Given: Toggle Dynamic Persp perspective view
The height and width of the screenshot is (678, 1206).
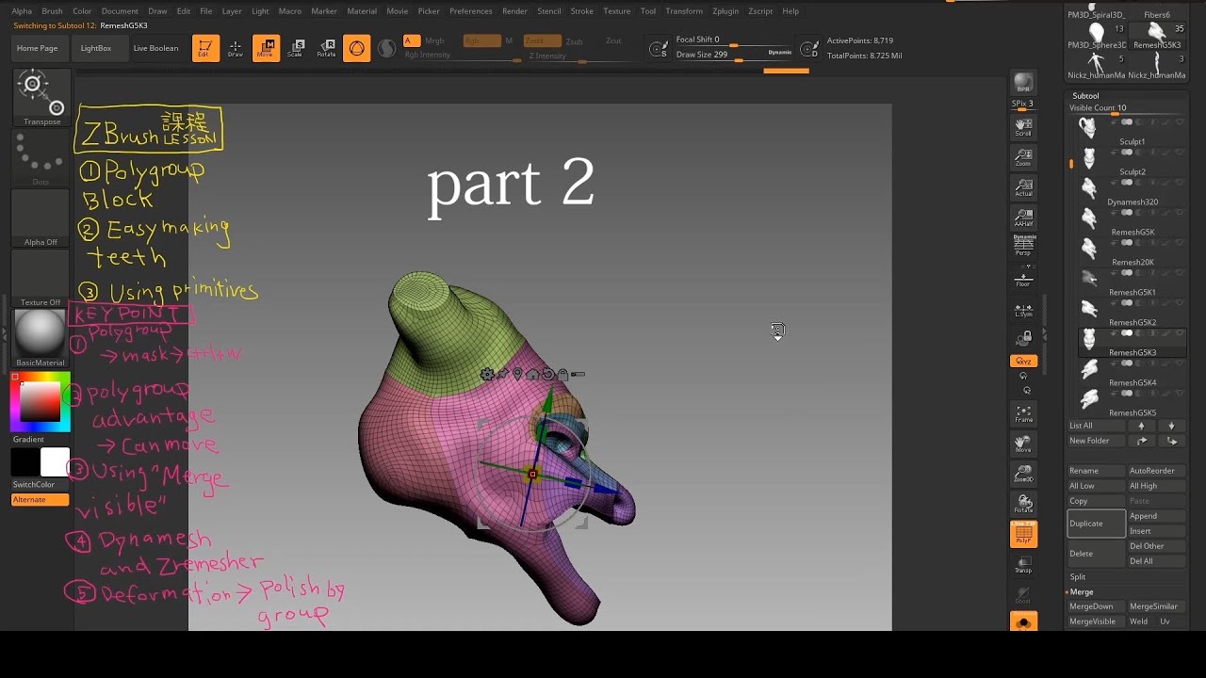Looking at the screenshot, I should [x=1023, y=247].
